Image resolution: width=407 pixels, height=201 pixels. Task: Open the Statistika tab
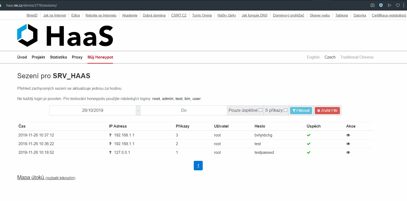(58, 57)
